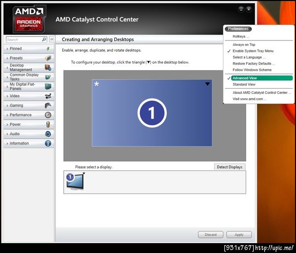Screen dimensions: 296x253
Task: Click the Common Display Tasks icon
Action: (48, 77)
